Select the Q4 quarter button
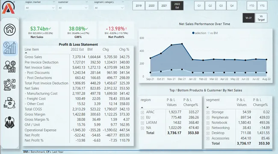278x154 pixels. pos(232,6)
